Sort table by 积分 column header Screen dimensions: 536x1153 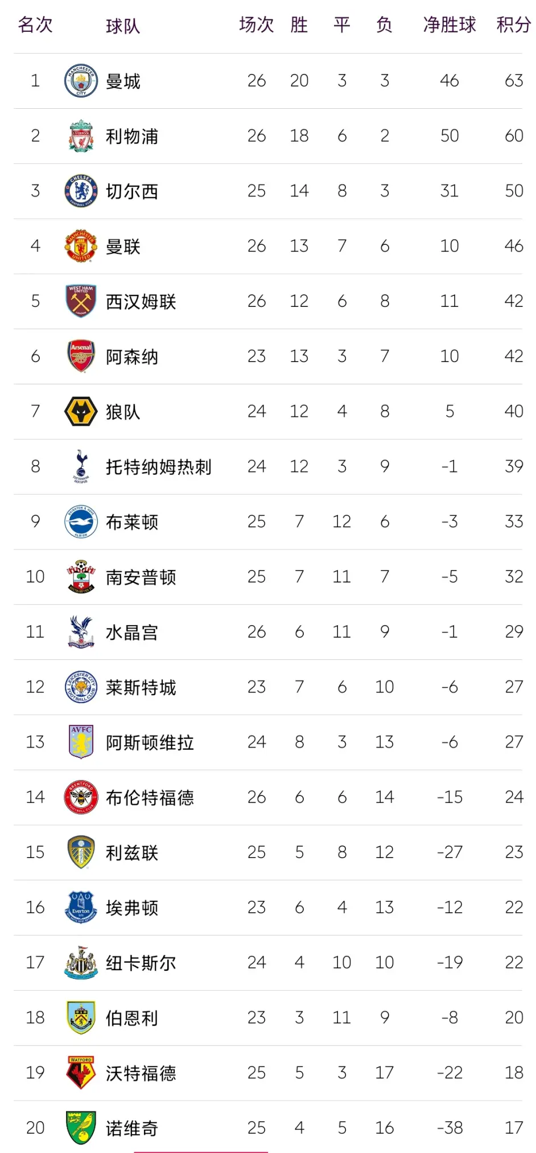[513, 25]
